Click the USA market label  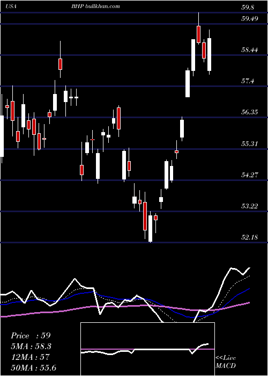coord(11,6)
